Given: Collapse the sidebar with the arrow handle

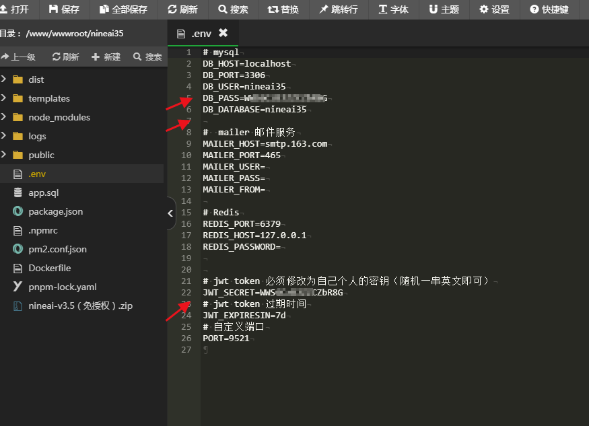Looking at the screenshot, I should (x=171, y=213).
